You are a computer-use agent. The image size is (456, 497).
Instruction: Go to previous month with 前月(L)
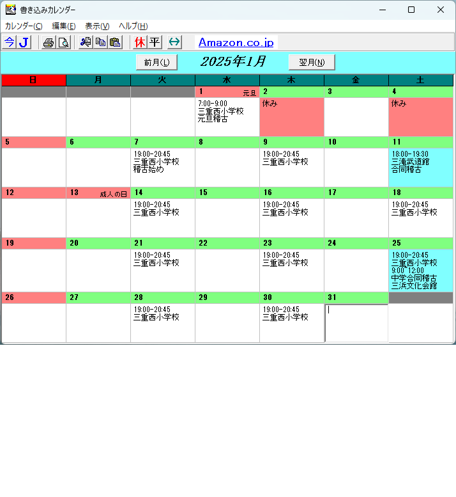[156, 62]
